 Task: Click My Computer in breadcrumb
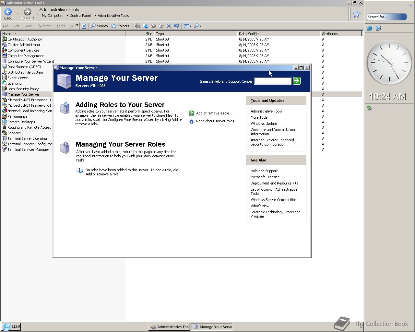coord(52,16)
